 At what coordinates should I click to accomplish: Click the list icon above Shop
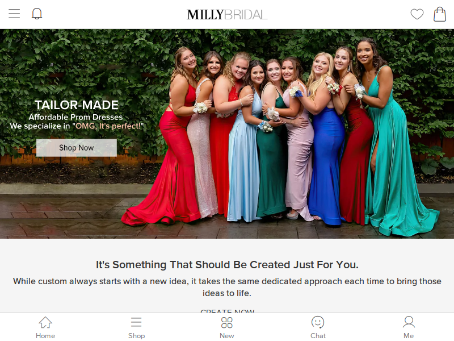136,322
